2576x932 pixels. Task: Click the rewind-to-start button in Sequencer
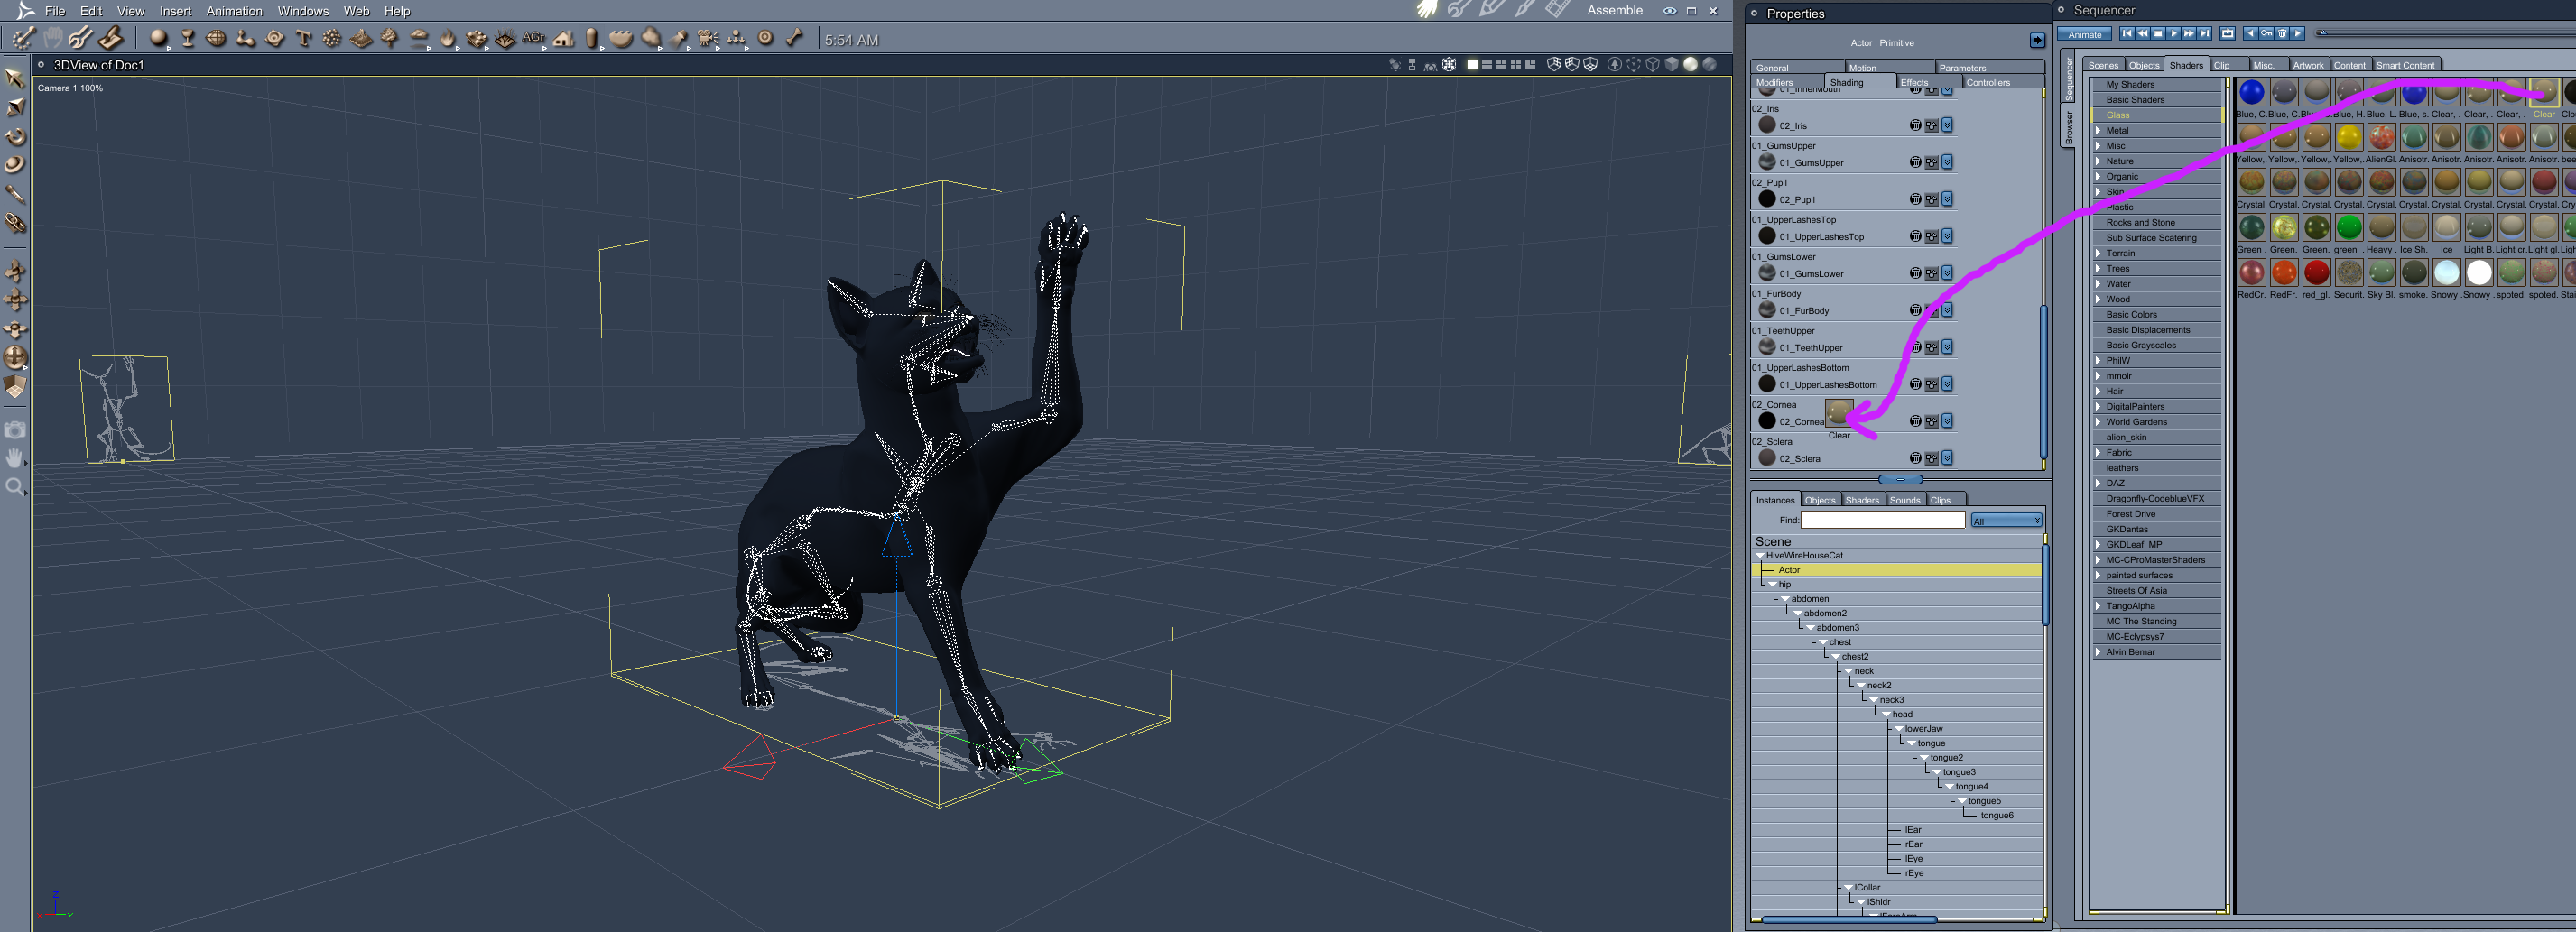click(2127, 34)
